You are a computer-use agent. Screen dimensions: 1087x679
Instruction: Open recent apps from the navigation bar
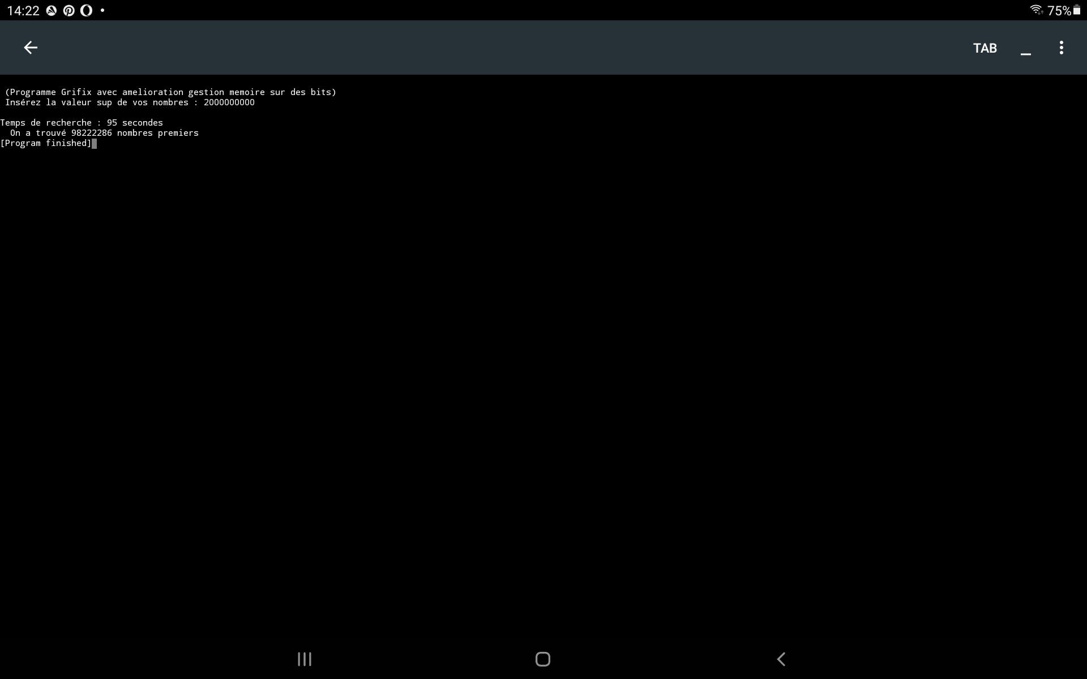point(305,659)
